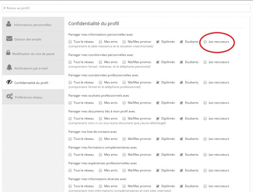Uncheck Diplômés for formations complémentaires

point(158,154)
